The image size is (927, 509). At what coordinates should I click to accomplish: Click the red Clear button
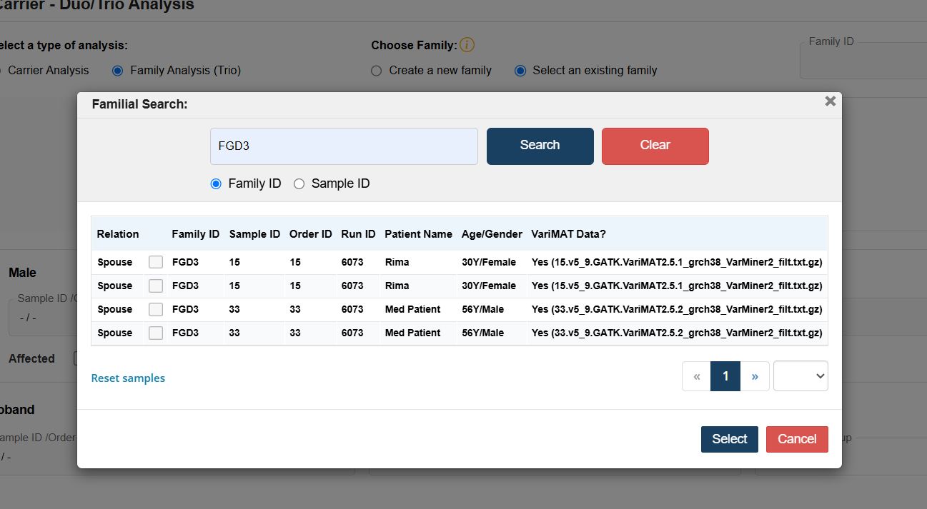click(x=655, y=146)
